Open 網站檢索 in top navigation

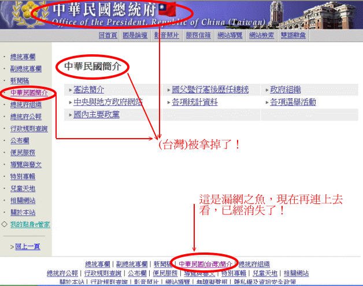pos(262,35)
